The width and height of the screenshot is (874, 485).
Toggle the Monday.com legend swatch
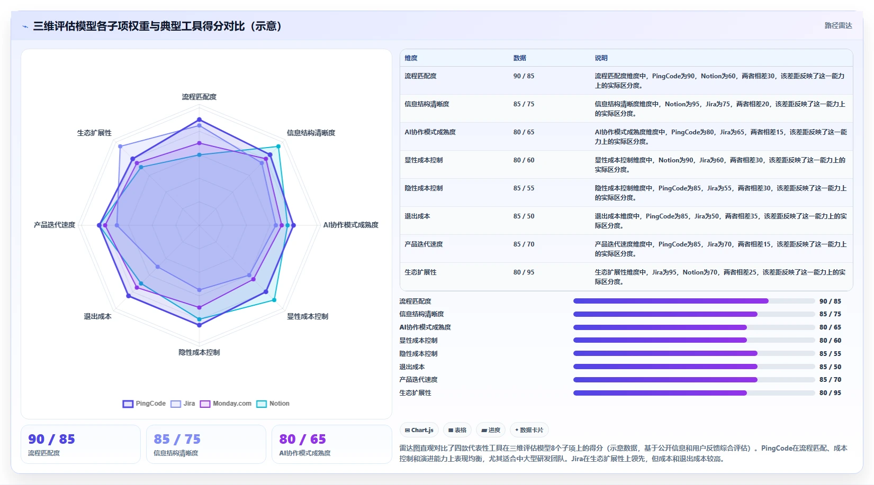coord(205,404)
